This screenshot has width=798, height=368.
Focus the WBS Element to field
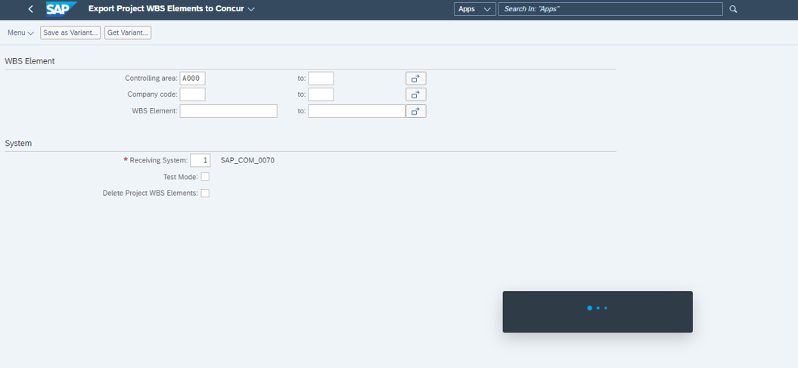(357, 111)
